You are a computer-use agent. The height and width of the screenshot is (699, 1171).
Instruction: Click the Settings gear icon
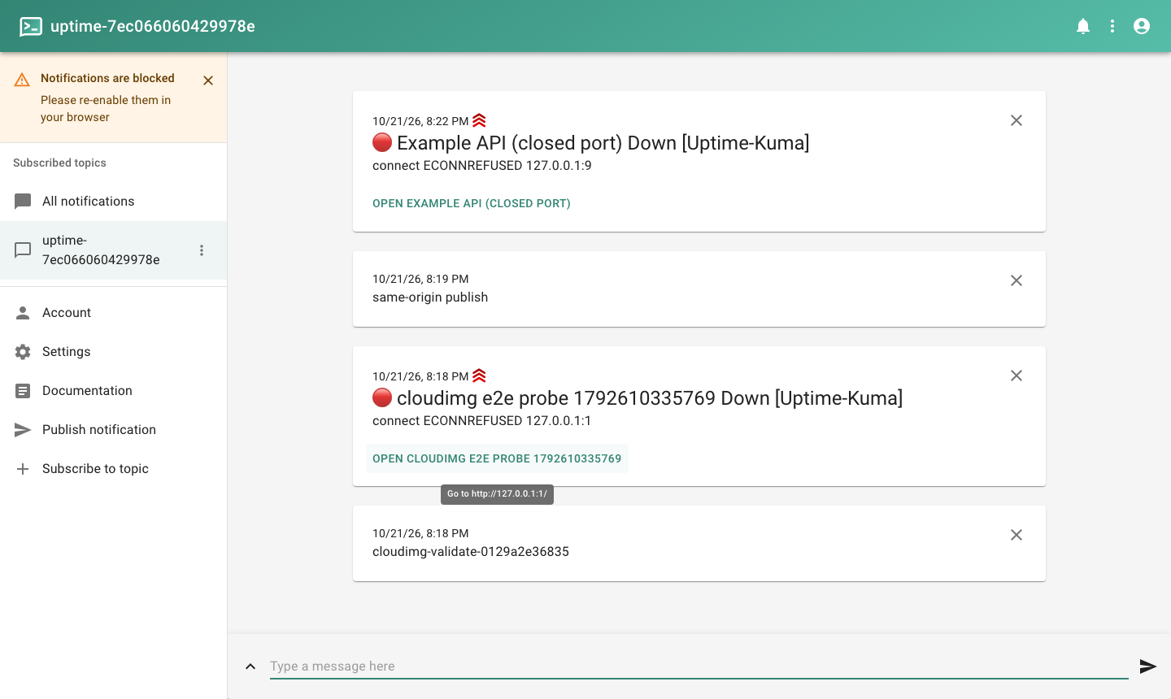23,352
